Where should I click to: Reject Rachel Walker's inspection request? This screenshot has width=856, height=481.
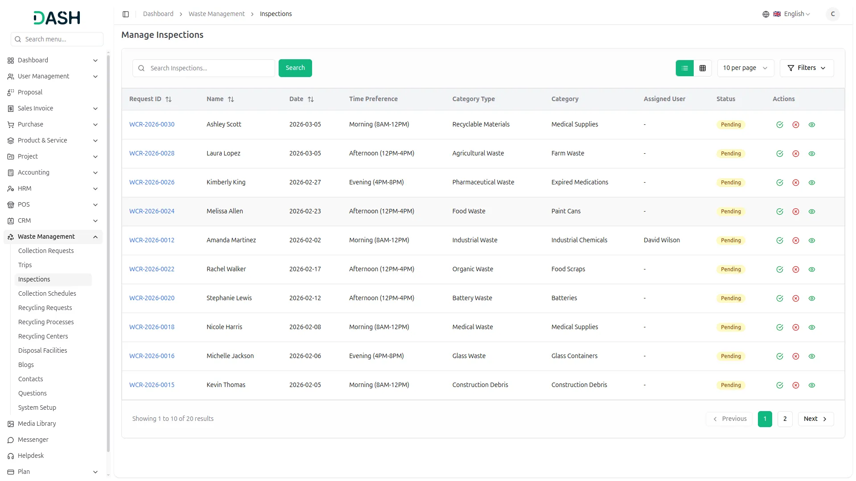[795, 269]
